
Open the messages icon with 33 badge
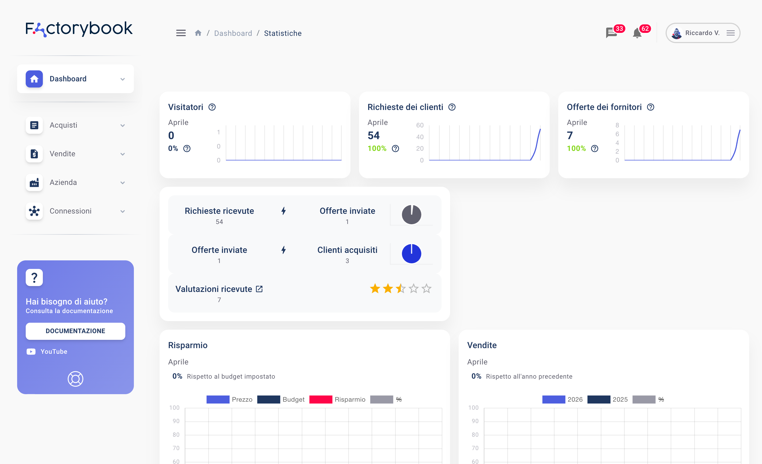[611, 33]
